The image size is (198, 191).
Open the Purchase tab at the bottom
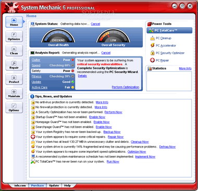click(x=38, y=186)
